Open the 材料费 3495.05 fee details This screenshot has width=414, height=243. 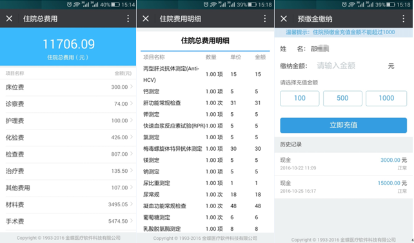click(x=68, y=204)
